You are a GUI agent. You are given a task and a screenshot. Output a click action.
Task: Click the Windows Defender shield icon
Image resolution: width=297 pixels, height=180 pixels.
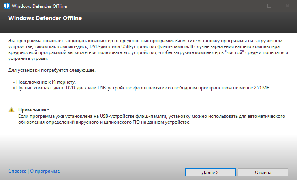click(x=6, y=6)
